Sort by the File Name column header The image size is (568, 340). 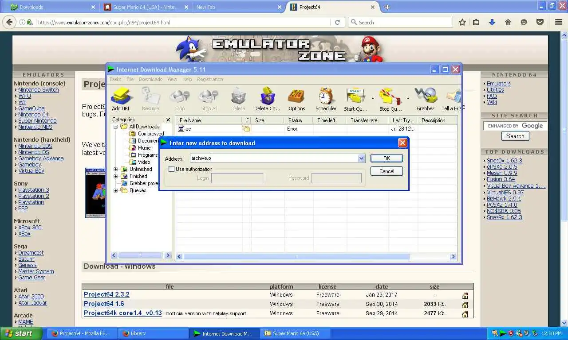click(x=209, y=120)
